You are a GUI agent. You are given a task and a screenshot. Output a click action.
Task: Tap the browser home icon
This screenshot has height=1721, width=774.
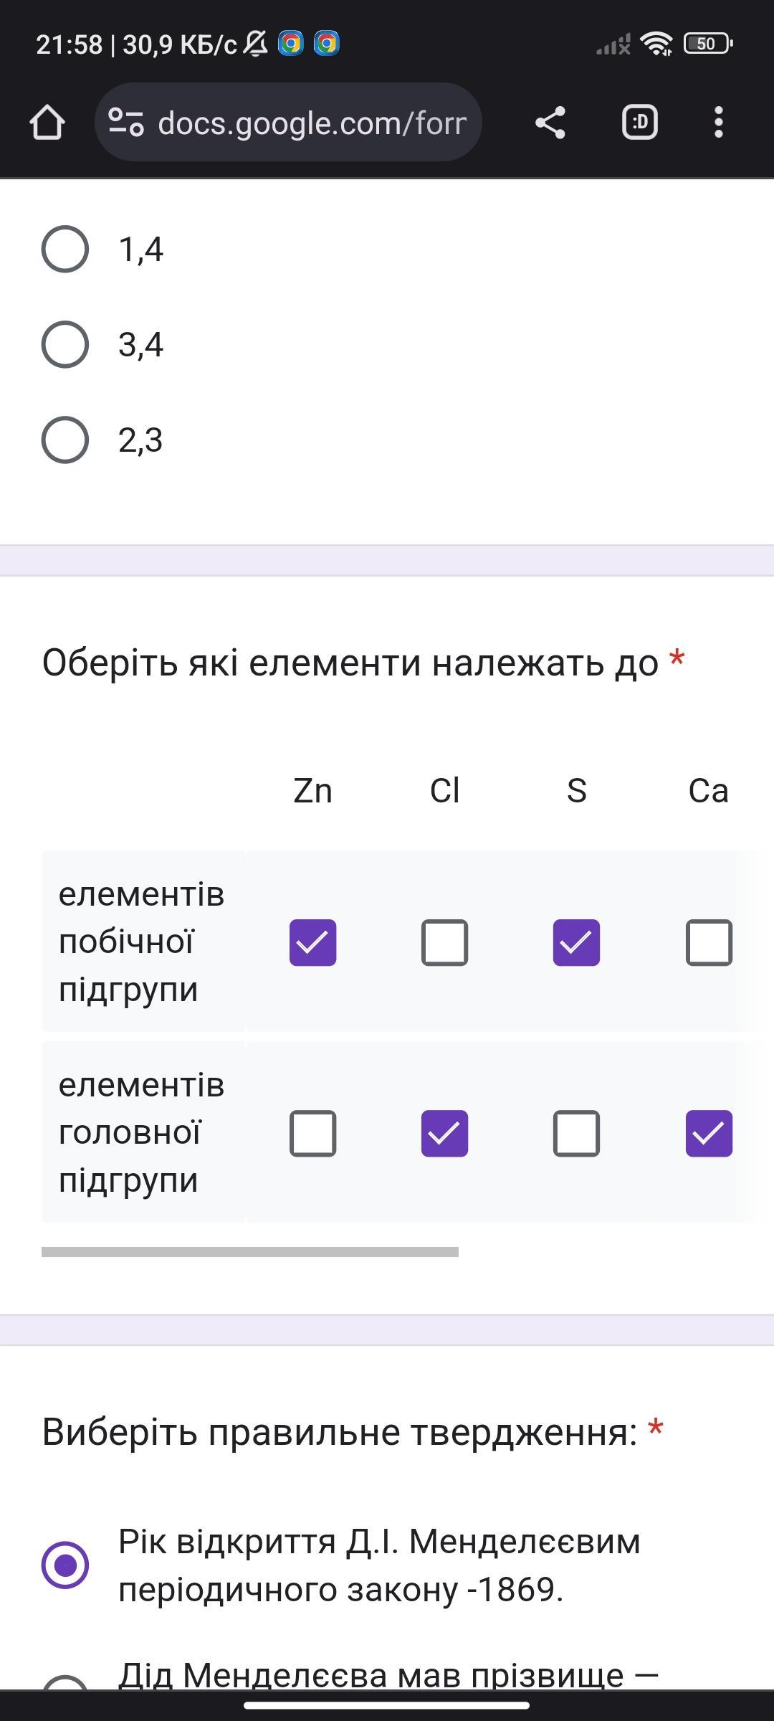point(47,123)
